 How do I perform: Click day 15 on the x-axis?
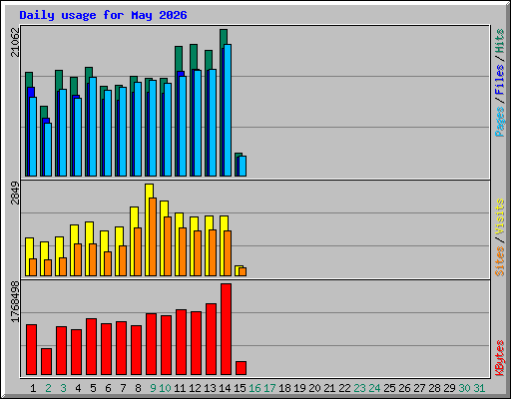click(240, 388)
